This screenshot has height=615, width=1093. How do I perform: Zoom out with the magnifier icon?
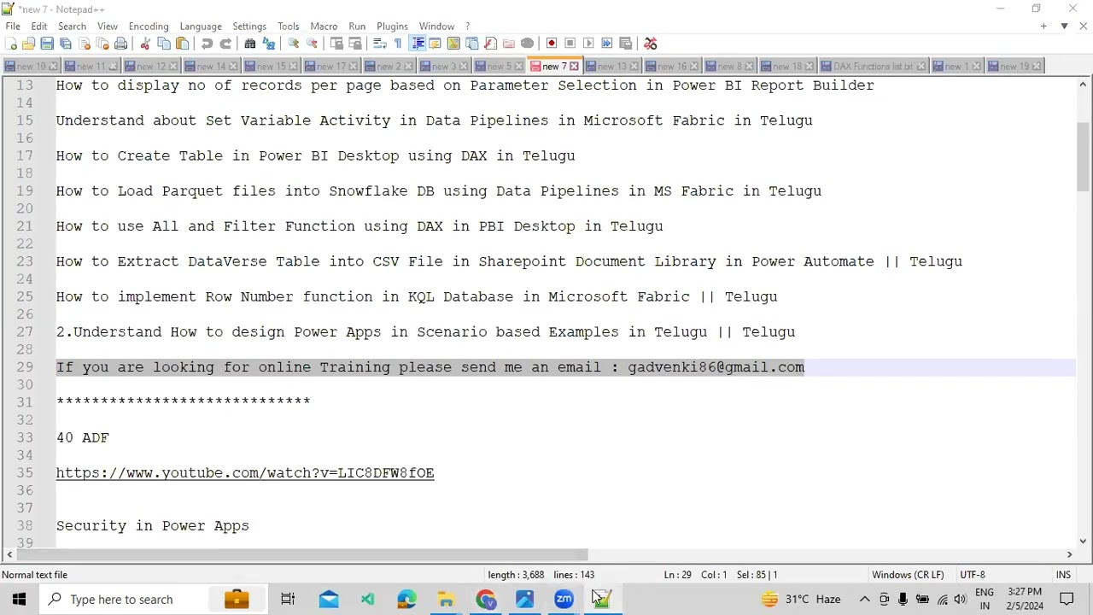312,44
